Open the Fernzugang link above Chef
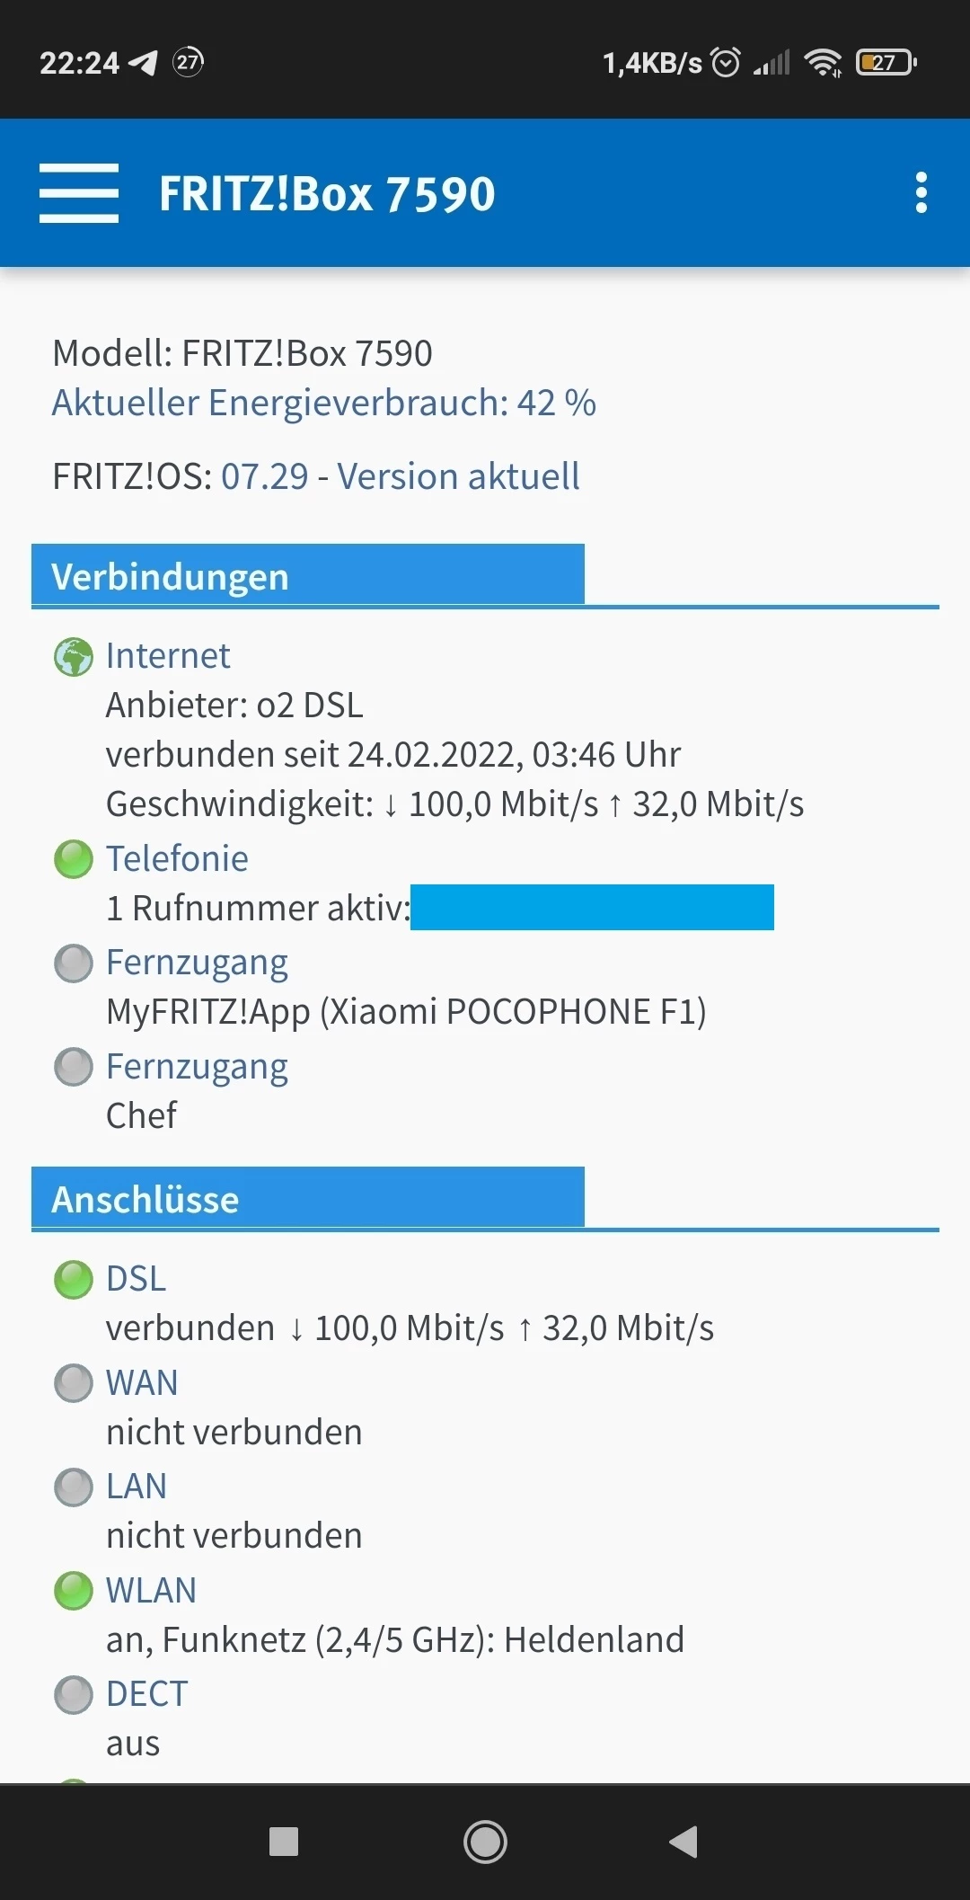Image resolution: width=970 pixels, height=1900 pixels. click(x=197, y=1067)
